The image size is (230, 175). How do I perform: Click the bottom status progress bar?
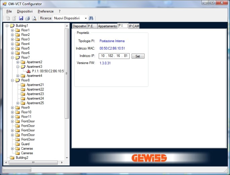click(17, 170)
